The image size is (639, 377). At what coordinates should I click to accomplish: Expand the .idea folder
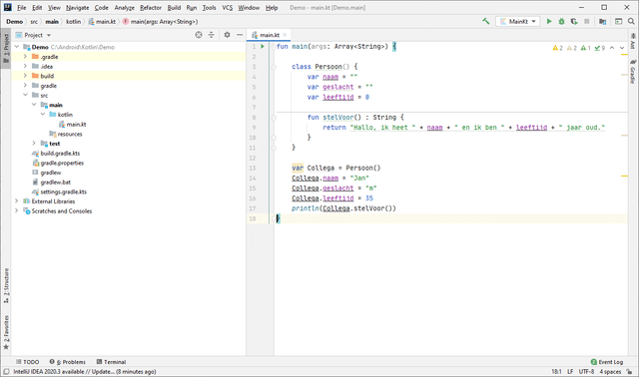tap(25, 66)
